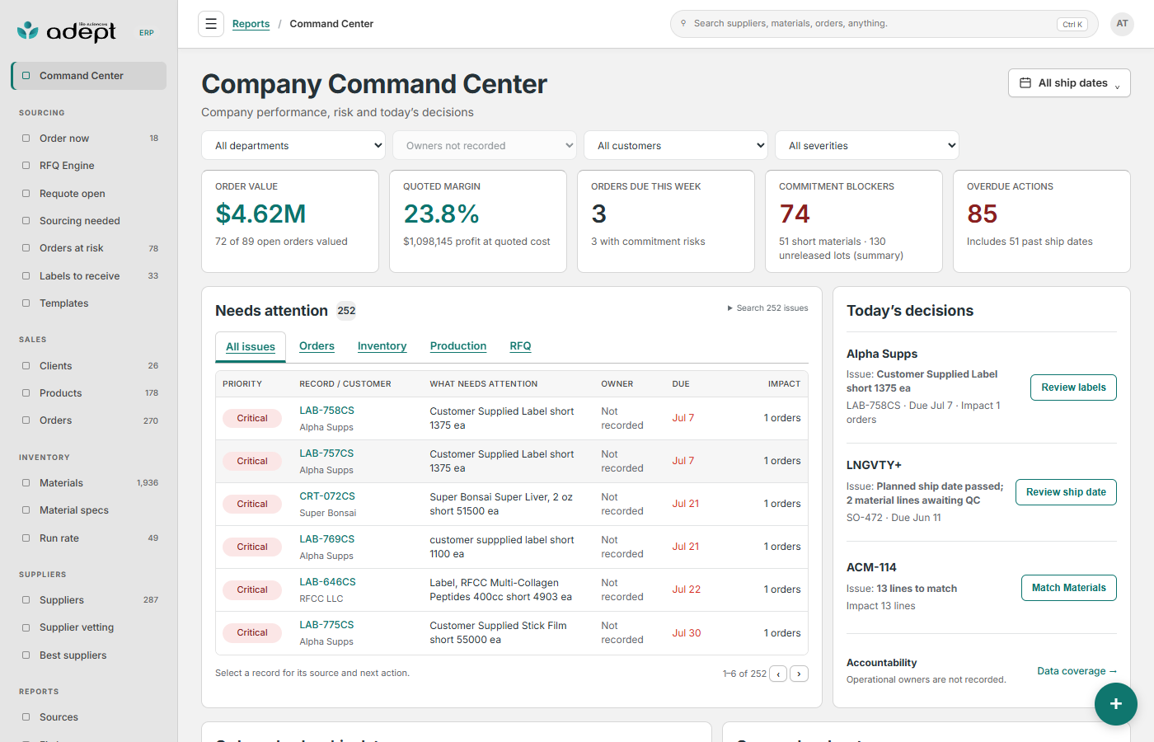
Task: Open the All severities dropdown
Action: (867, 146)
